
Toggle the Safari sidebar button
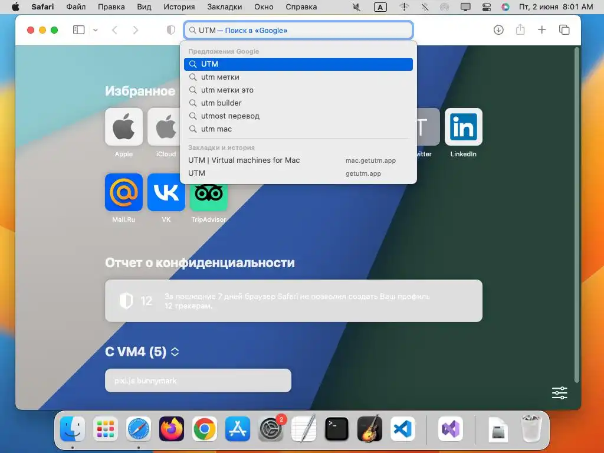(78, 30)
